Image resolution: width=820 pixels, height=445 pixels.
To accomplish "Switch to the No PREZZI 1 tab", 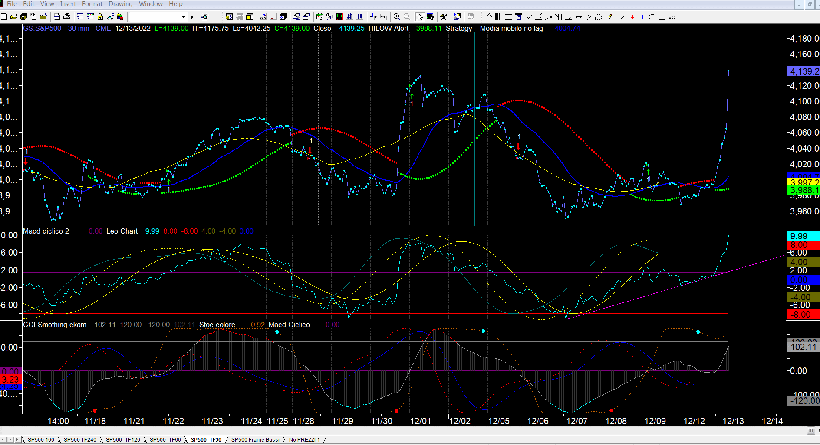I will [304, 440].
